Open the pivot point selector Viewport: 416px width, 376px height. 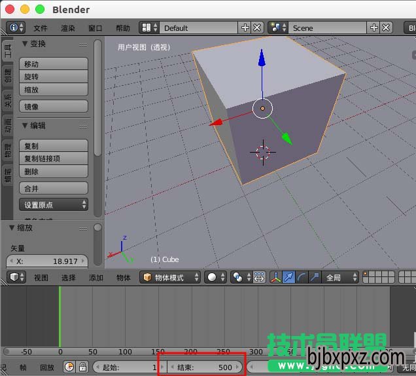tap(241, 278)
